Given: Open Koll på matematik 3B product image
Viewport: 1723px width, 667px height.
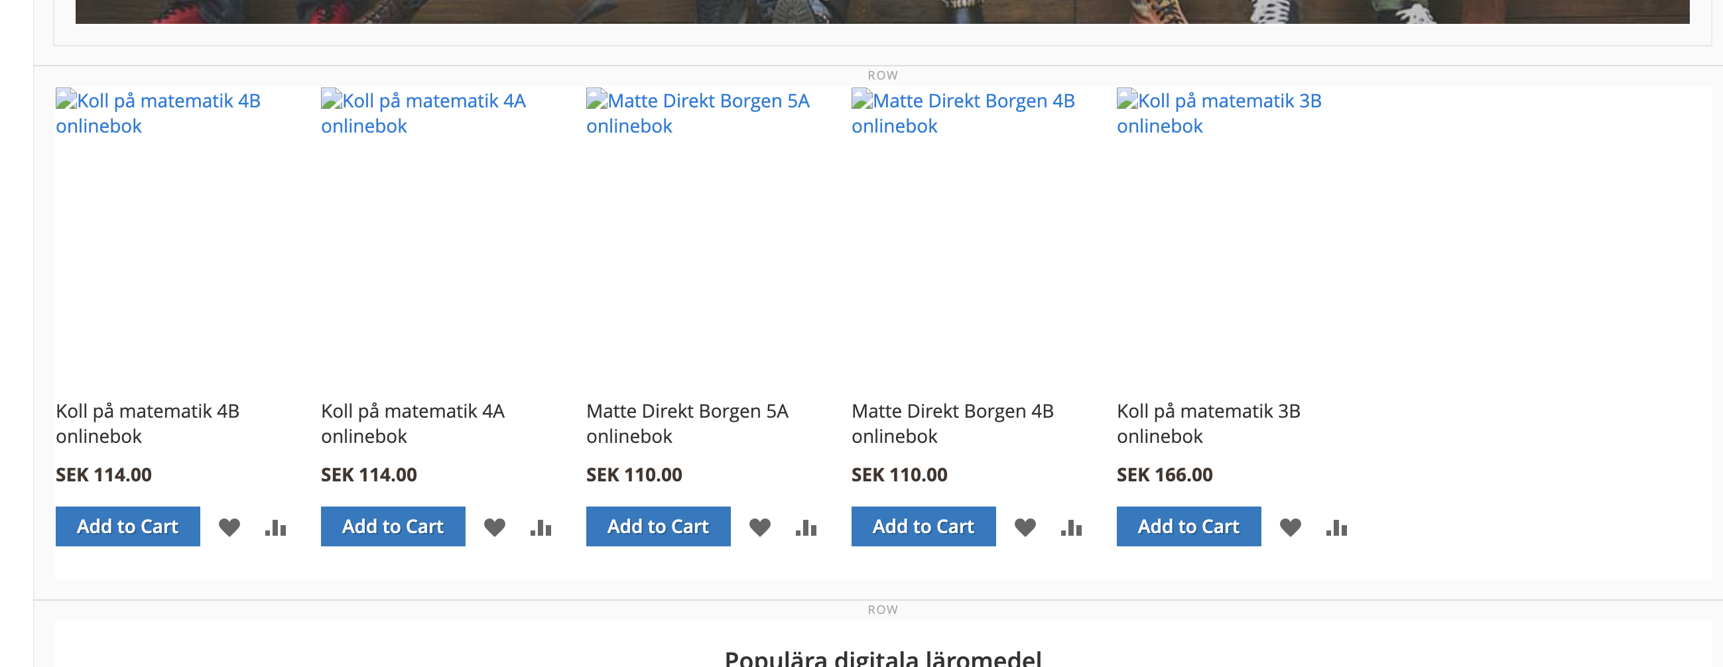Looking at the screenshot, I should click(x=1218, y=113).
